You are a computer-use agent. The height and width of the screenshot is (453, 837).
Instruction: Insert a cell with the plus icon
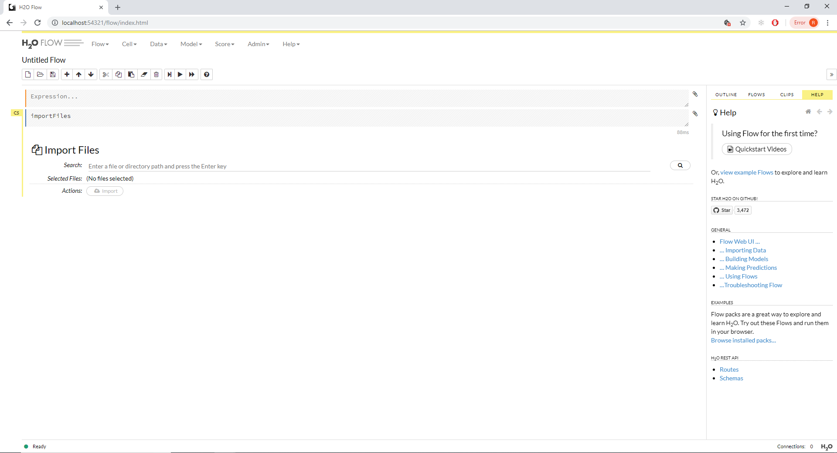pyautogui.click(x=67, y=74)
